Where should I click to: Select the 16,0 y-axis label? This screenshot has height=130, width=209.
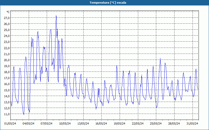[7, 84]
